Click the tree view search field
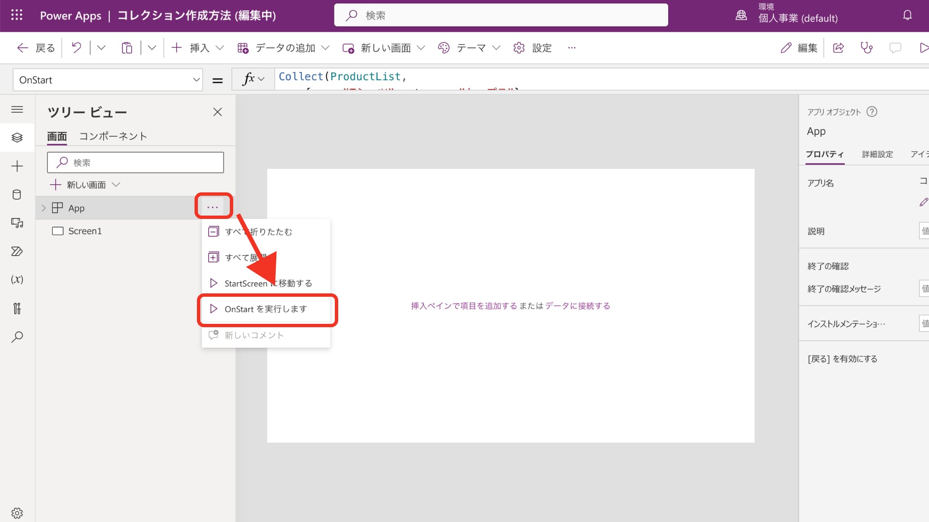 (135, 162)
